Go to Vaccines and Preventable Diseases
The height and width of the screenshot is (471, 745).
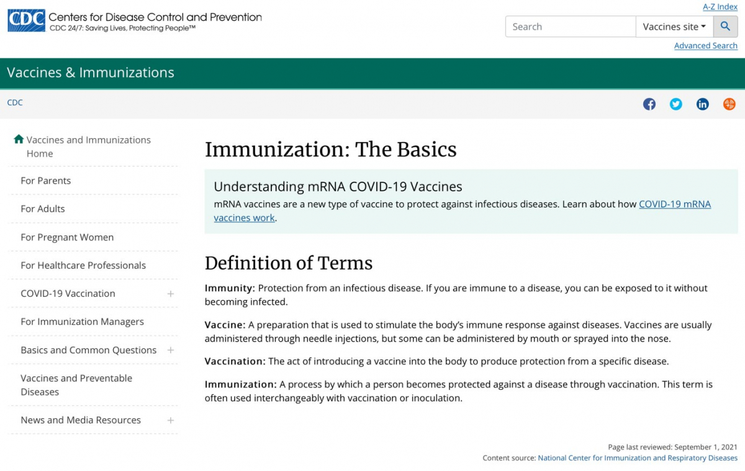point(76,385)
